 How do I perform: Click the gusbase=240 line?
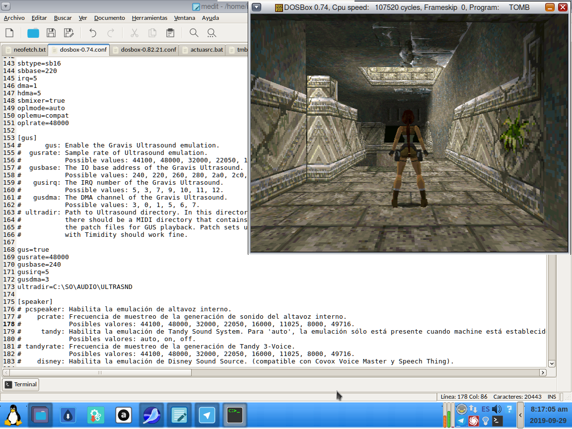pos(39,265)
